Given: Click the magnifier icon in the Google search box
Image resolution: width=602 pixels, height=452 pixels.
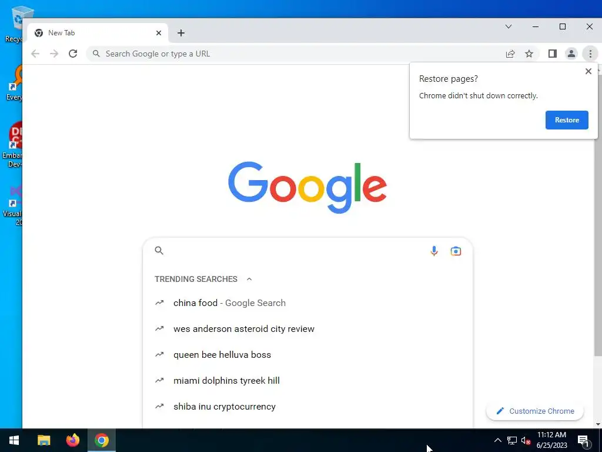Looking at the screenshot, I should (x=159, y=251).
